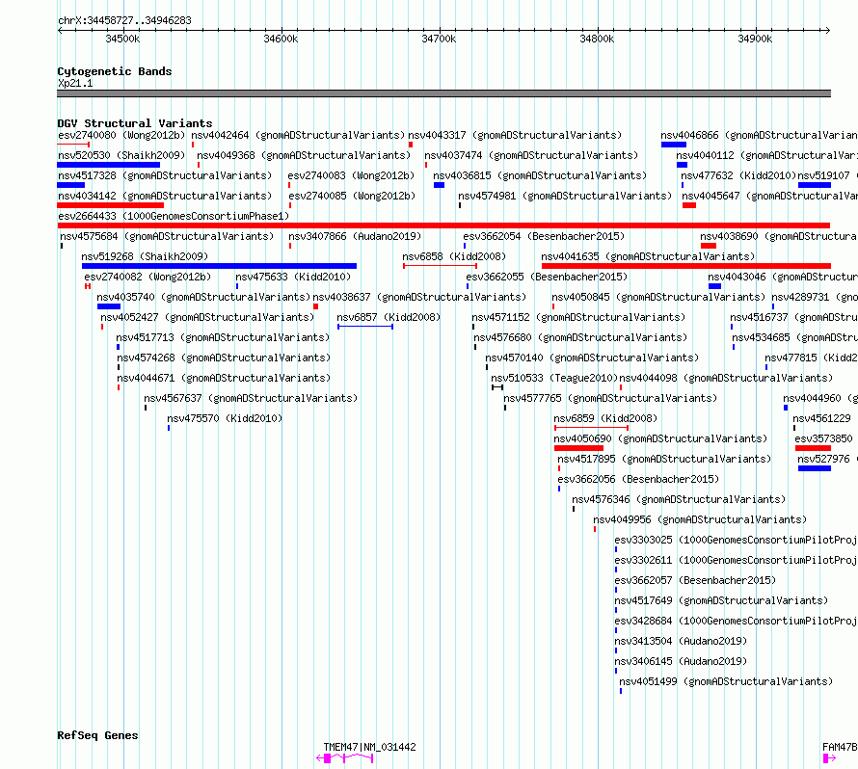This screenshot has width=858, height=769.
Task: Click the nsv4043317 red variant marker
Action: point(411,145)
